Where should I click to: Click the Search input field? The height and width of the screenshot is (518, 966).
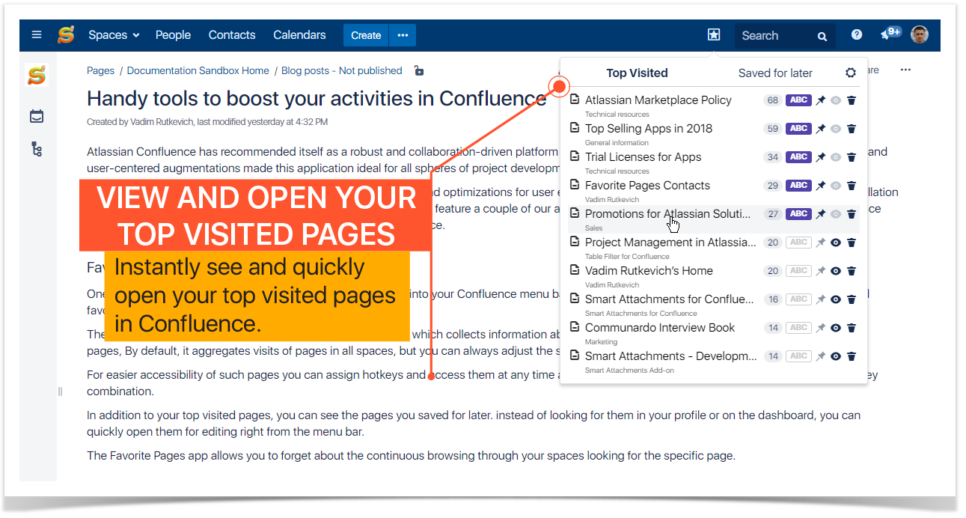click(784, 35)
